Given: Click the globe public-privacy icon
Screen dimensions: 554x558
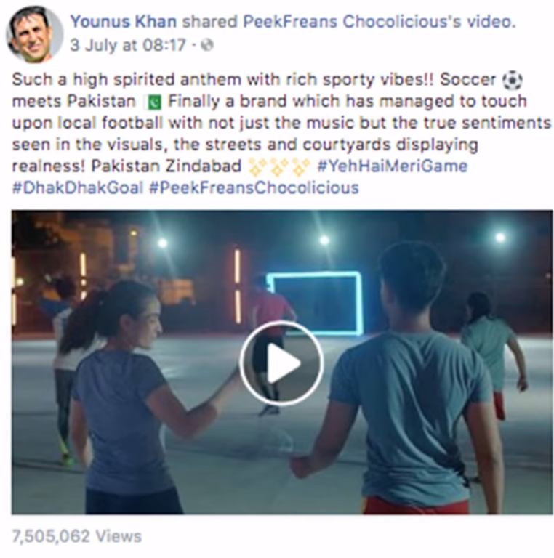Looking at the screenshot, I should [207, 45].
